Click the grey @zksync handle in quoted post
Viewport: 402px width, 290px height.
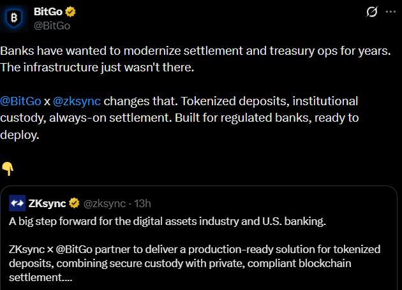tap(105, 203)
